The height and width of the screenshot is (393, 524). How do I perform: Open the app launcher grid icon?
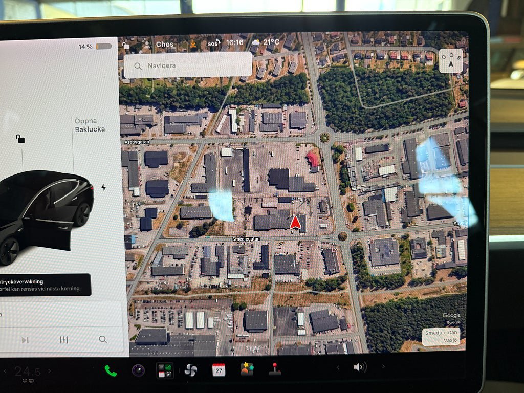pyautogui.click(x=165, y=370)
